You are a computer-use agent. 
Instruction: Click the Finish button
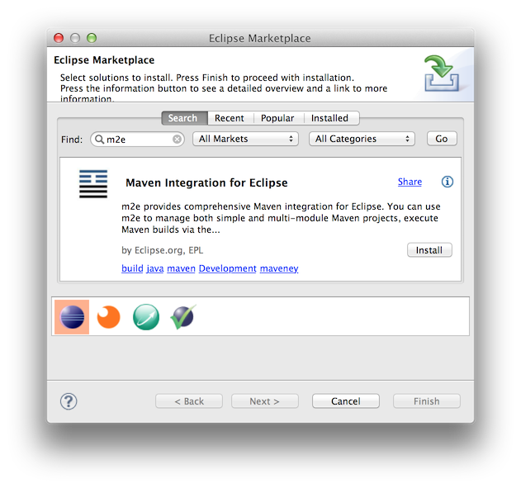coord(427,401)
